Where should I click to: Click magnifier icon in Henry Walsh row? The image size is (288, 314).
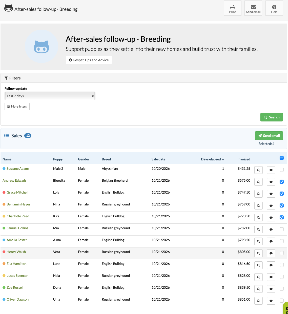pos(258,253)
